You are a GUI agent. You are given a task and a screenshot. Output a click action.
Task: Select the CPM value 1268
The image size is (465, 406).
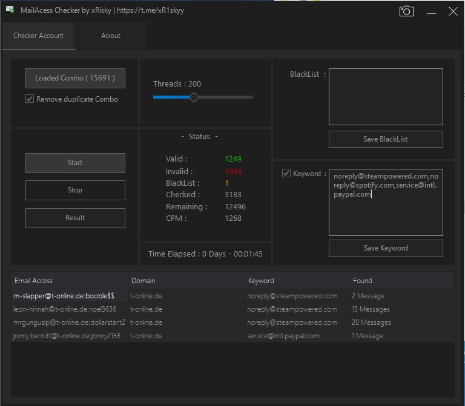pyautogui.click(x=233, y=218)
